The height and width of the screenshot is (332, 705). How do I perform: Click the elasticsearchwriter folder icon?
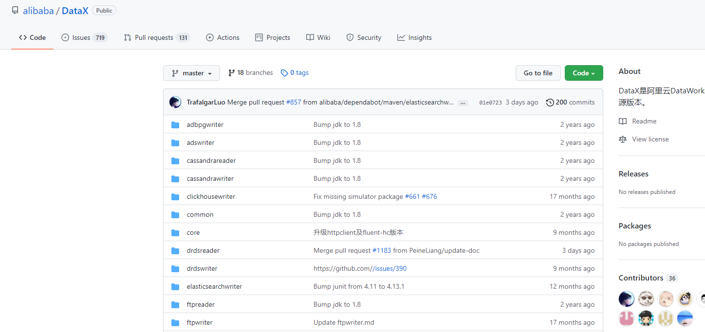[x=175, y=287]
